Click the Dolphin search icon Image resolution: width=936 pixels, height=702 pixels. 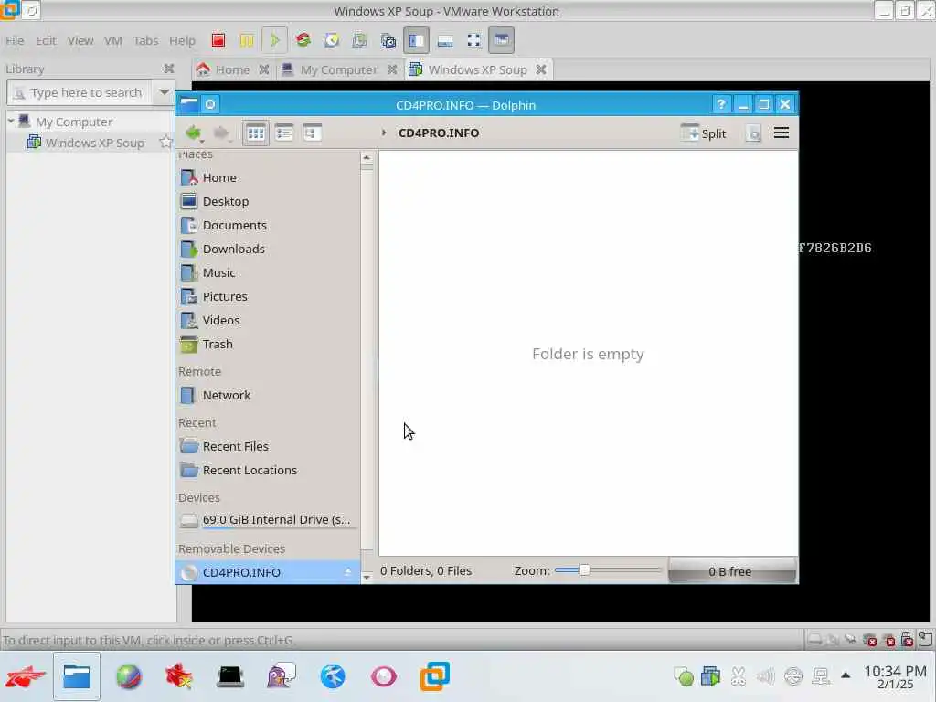point(754,133)
